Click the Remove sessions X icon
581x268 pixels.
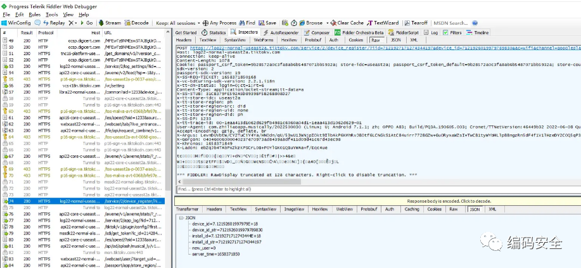coord(71,23)
